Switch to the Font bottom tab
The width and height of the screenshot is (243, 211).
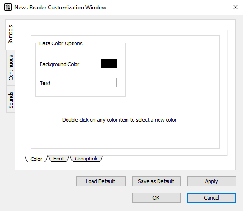(x=59, y=159)
